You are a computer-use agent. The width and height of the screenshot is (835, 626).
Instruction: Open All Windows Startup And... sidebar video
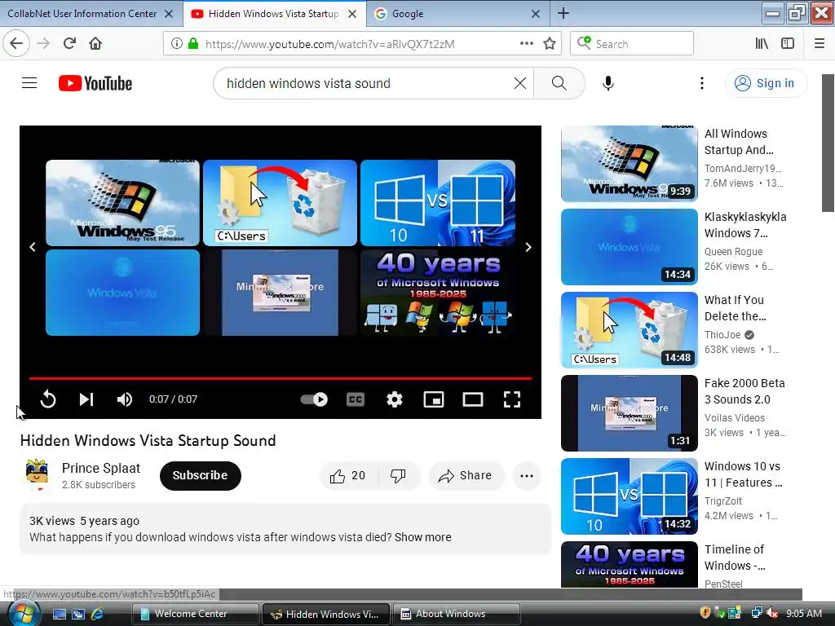[630, 163]
